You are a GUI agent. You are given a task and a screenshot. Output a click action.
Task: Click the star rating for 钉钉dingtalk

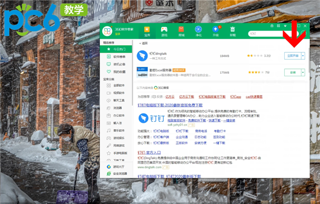255,56
